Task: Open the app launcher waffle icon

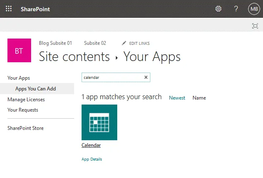Action: [x=9, y=9]
